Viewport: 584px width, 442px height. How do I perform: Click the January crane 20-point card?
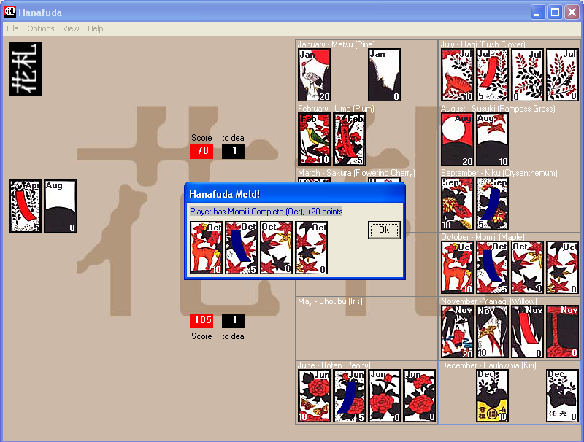coord(314,75)
